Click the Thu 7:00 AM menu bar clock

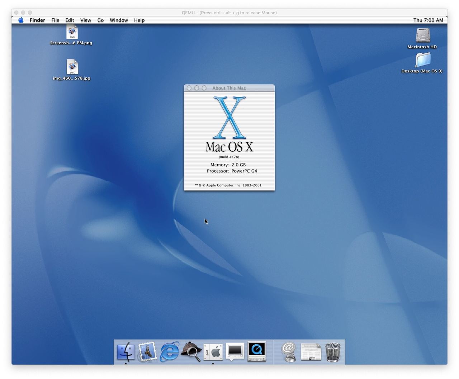click(428, 20)
